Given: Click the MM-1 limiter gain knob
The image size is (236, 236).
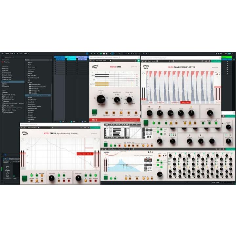Looking at the screenshot, I should (x=129, y=100).
